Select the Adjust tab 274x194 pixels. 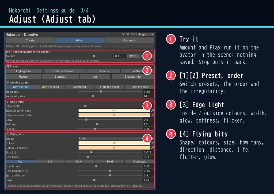(79, 40)
